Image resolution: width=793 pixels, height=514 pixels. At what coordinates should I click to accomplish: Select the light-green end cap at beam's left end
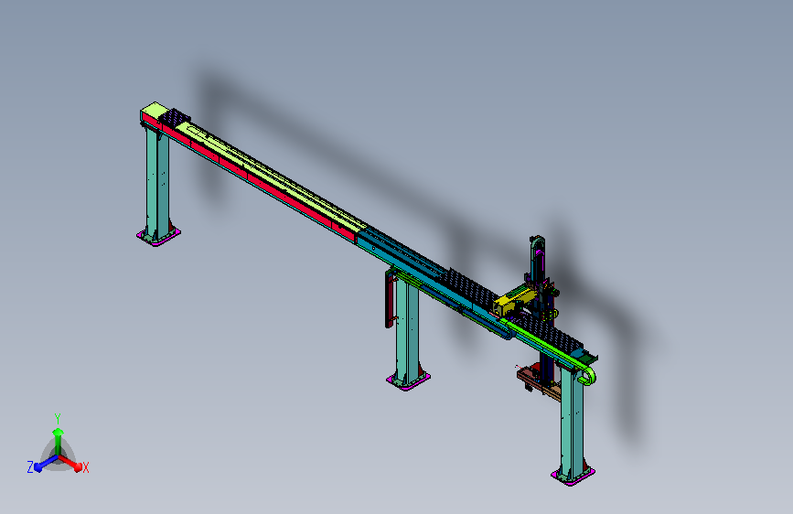[154, 111]
